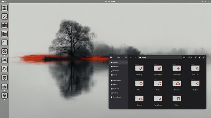The width and height of the screenshot is (211, 118).
Task: Launch Chrome browser from the dock
Action: click(5, 51)
